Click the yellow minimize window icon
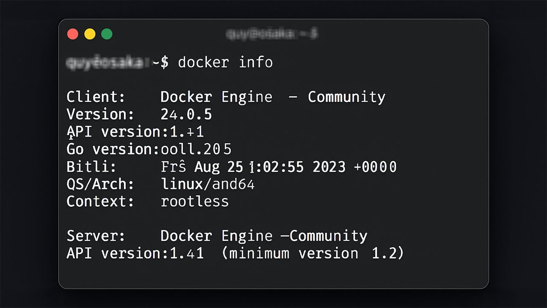 click(x=90, y=33)
